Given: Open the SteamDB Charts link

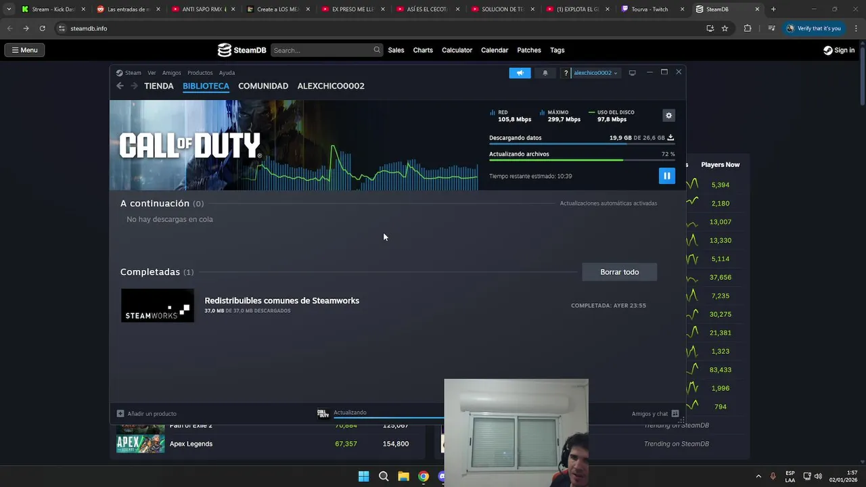Looking at the screenshot, I should tap(423, 50).
